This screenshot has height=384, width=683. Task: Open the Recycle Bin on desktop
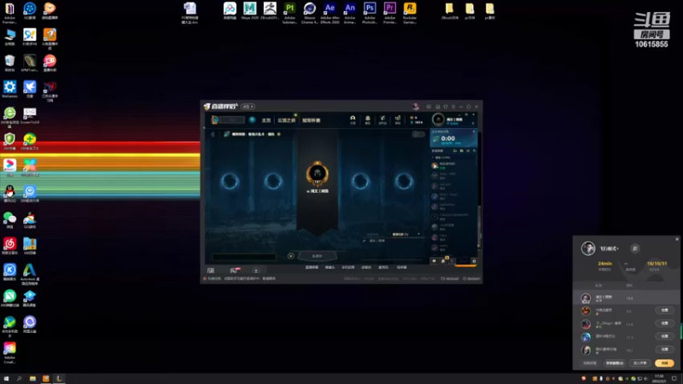(x=9, y=63)
